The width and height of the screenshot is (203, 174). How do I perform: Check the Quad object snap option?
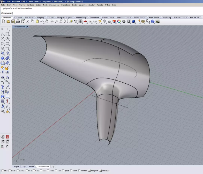point(64,171)
